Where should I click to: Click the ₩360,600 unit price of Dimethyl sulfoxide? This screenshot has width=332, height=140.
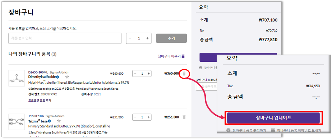117,74
